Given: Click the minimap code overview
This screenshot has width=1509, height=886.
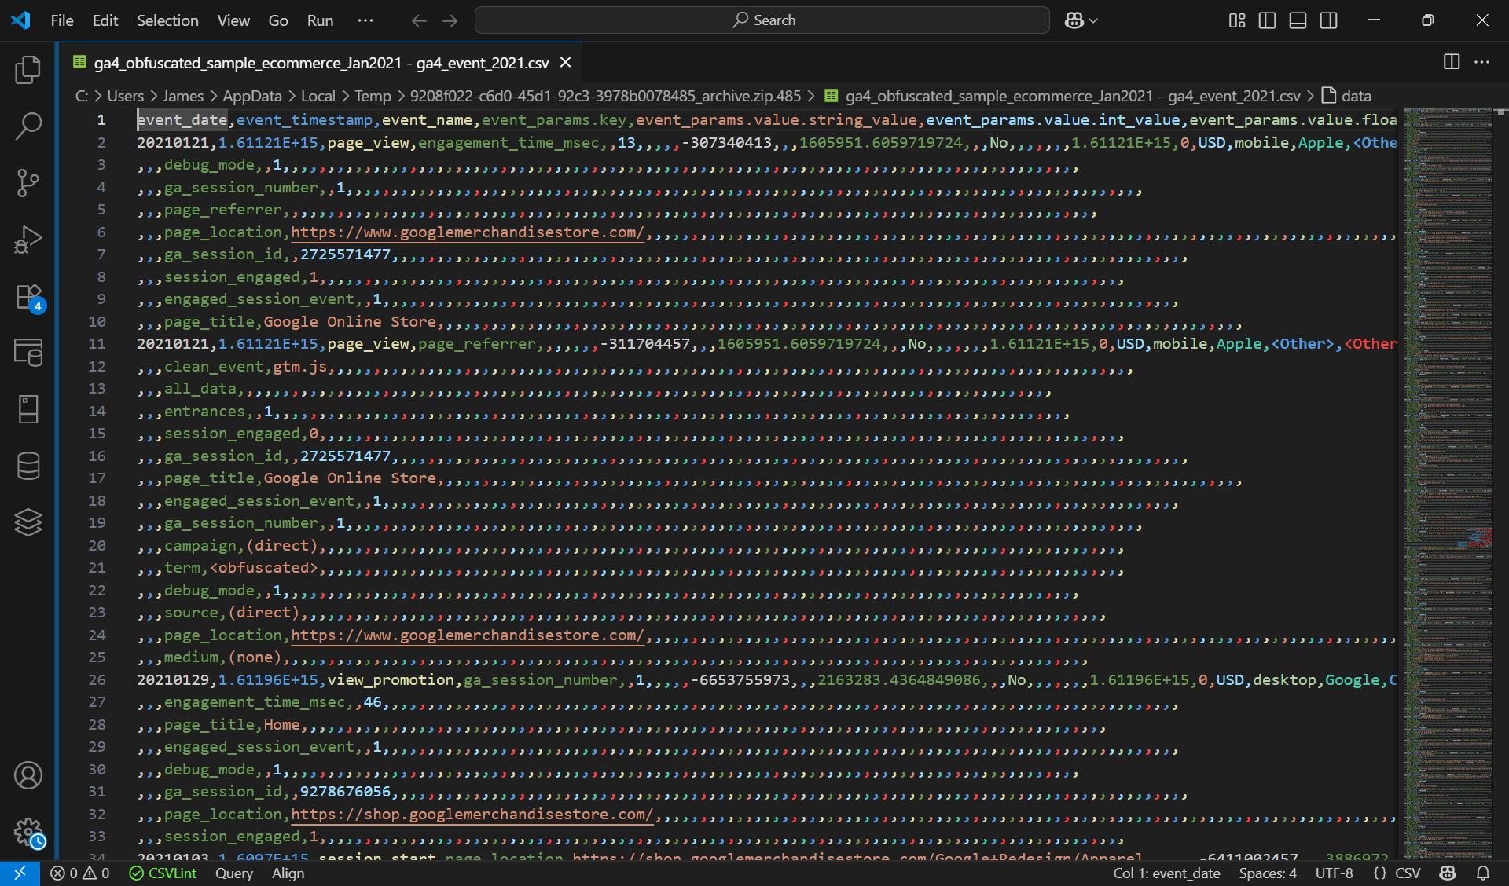Looking at the screenshot, I should coord(1448,393).
